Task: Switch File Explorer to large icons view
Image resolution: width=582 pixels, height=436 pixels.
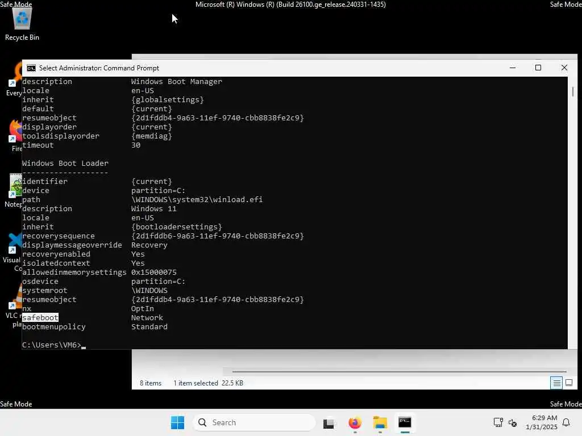Action: pos(569,383)
